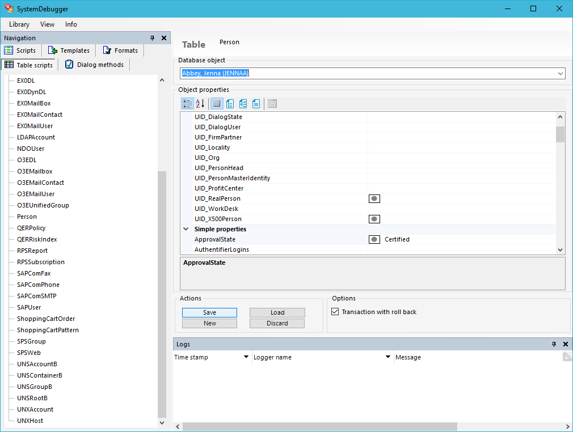Switch to the Templates tab
This screenshot has height=432, width=573.
click(x=69, y=50)
